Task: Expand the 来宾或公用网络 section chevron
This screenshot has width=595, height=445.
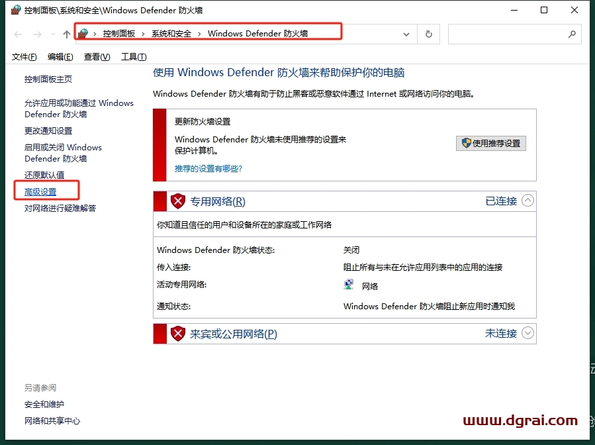Action: coord(527,333)
